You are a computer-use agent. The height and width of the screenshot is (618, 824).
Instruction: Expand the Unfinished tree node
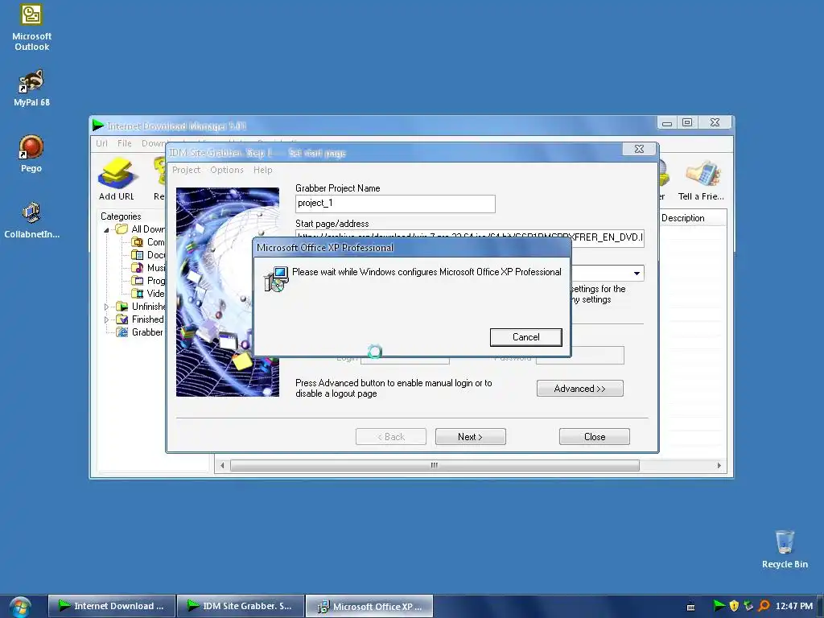[x=107, y=307]
